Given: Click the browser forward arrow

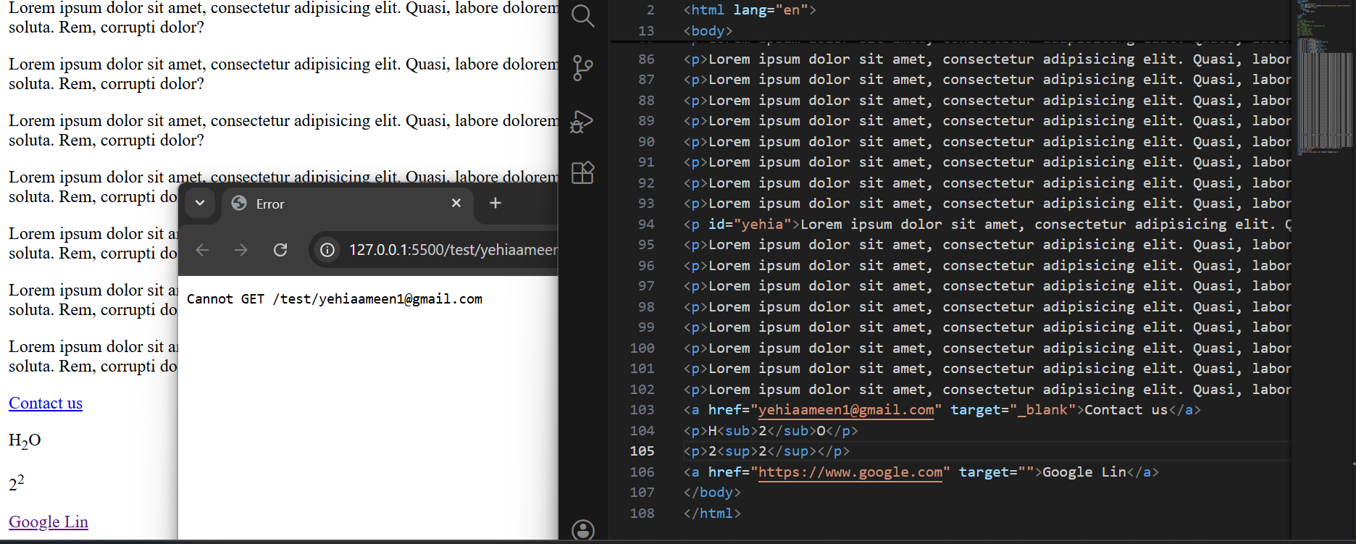Looking at the screenshot, I should 241,250.
